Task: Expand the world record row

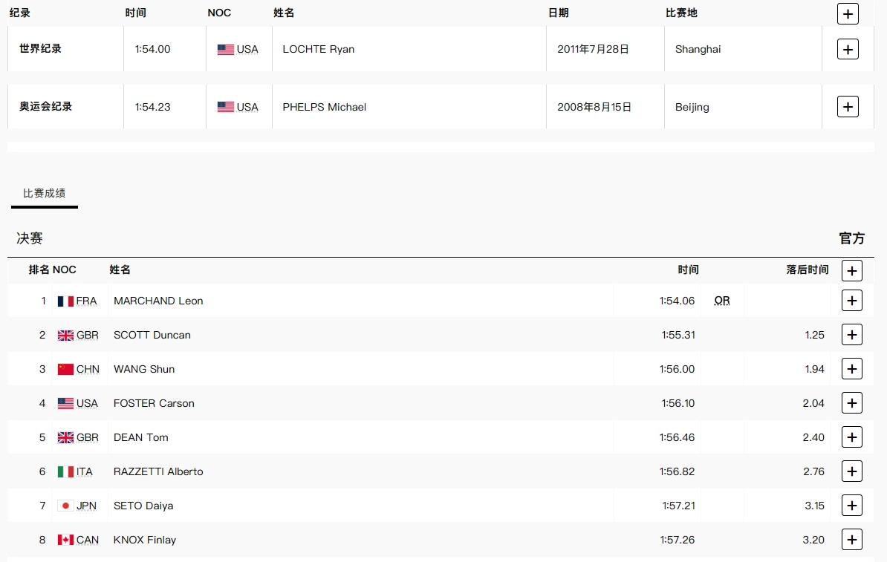Action: (x=848, y=49)
